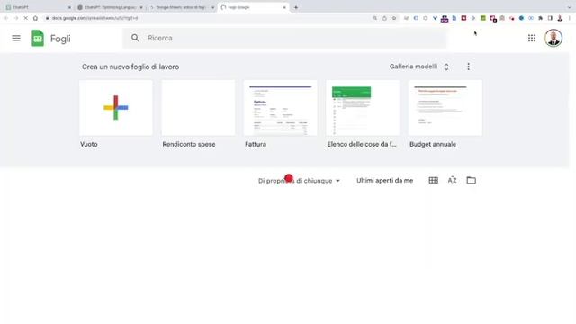Image resolution: width=576 pixels, height=324 pixels.
Task: Go back in browser history
Action: (6, 18)
